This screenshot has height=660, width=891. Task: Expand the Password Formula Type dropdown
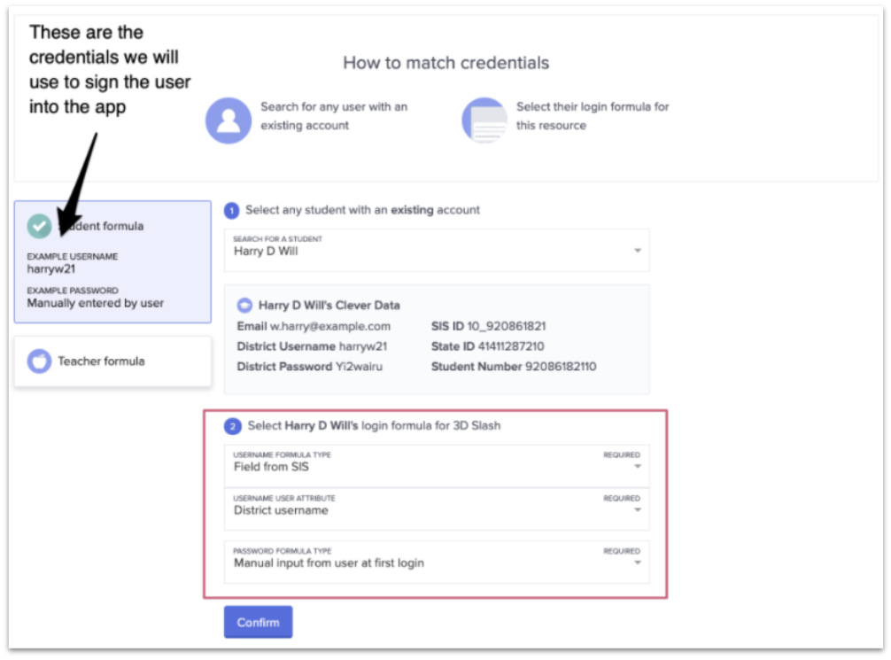click(x=636, y=563)
